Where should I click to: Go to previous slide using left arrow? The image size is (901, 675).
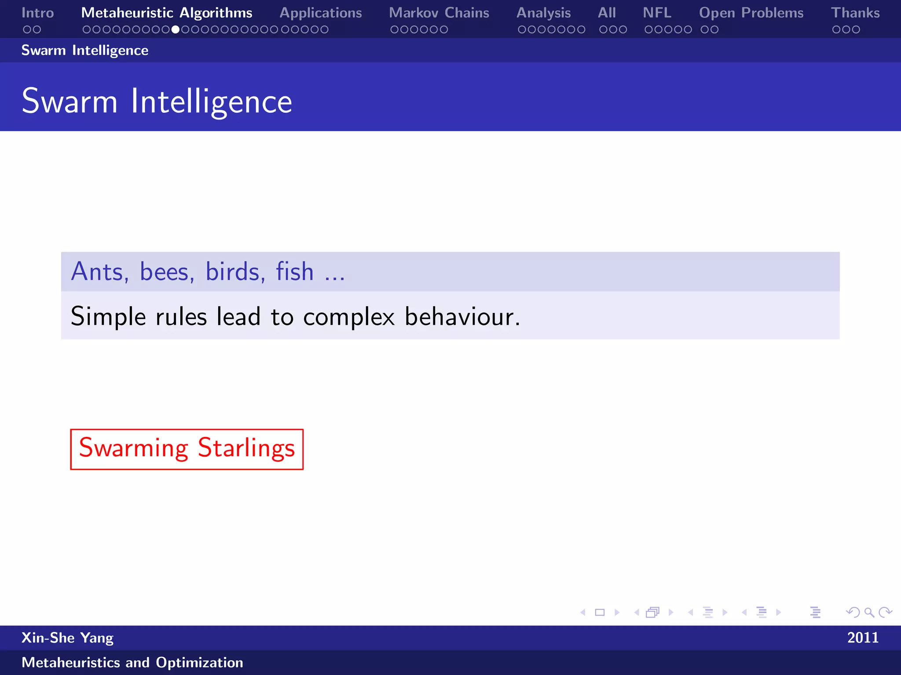click(583, 612)
